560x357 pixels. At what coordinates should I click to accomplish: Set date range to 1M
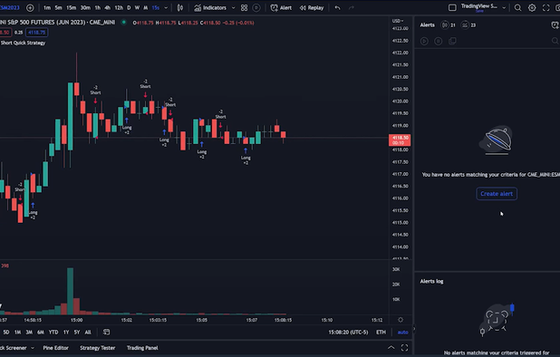tap(17, 333)
